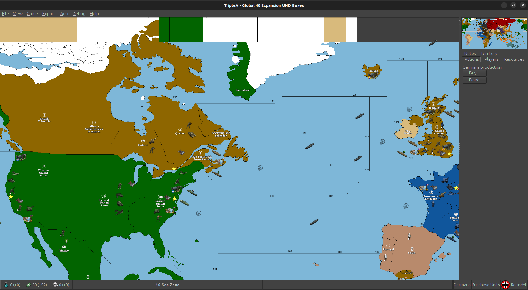Open the File menu
This screenshot has width=528, height=290.
coord(5,14)
